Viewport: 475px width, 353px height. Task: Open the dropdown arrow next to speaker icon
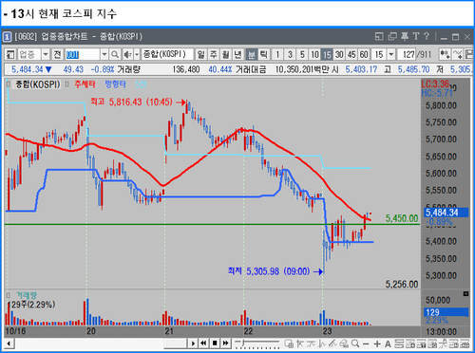[x=137, y=55]
